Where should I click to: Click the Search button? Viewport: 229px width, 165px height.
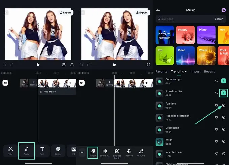[x=219, y=19]
